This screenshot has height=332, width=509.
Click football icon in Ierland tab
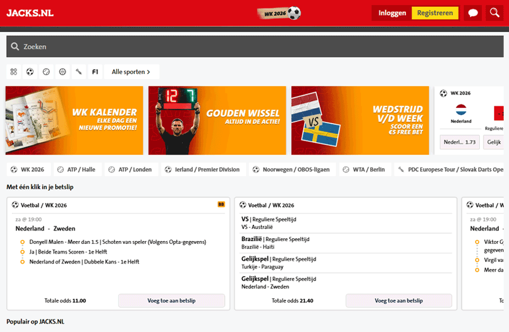168,169
